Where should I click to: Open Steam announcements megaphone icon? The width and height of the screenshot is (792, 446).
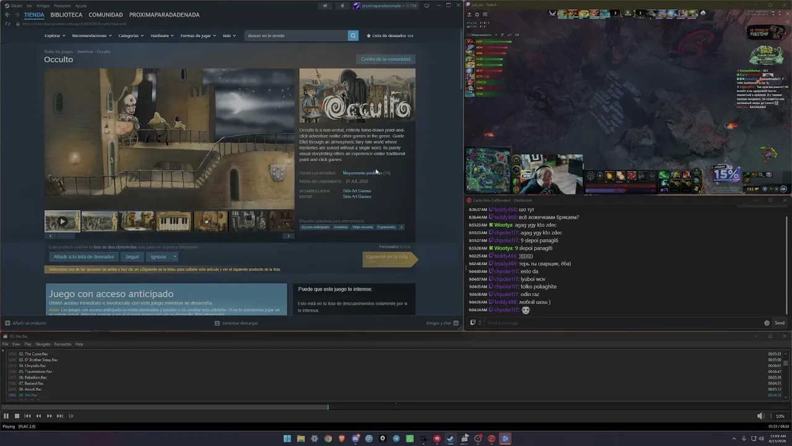[325, 6]
